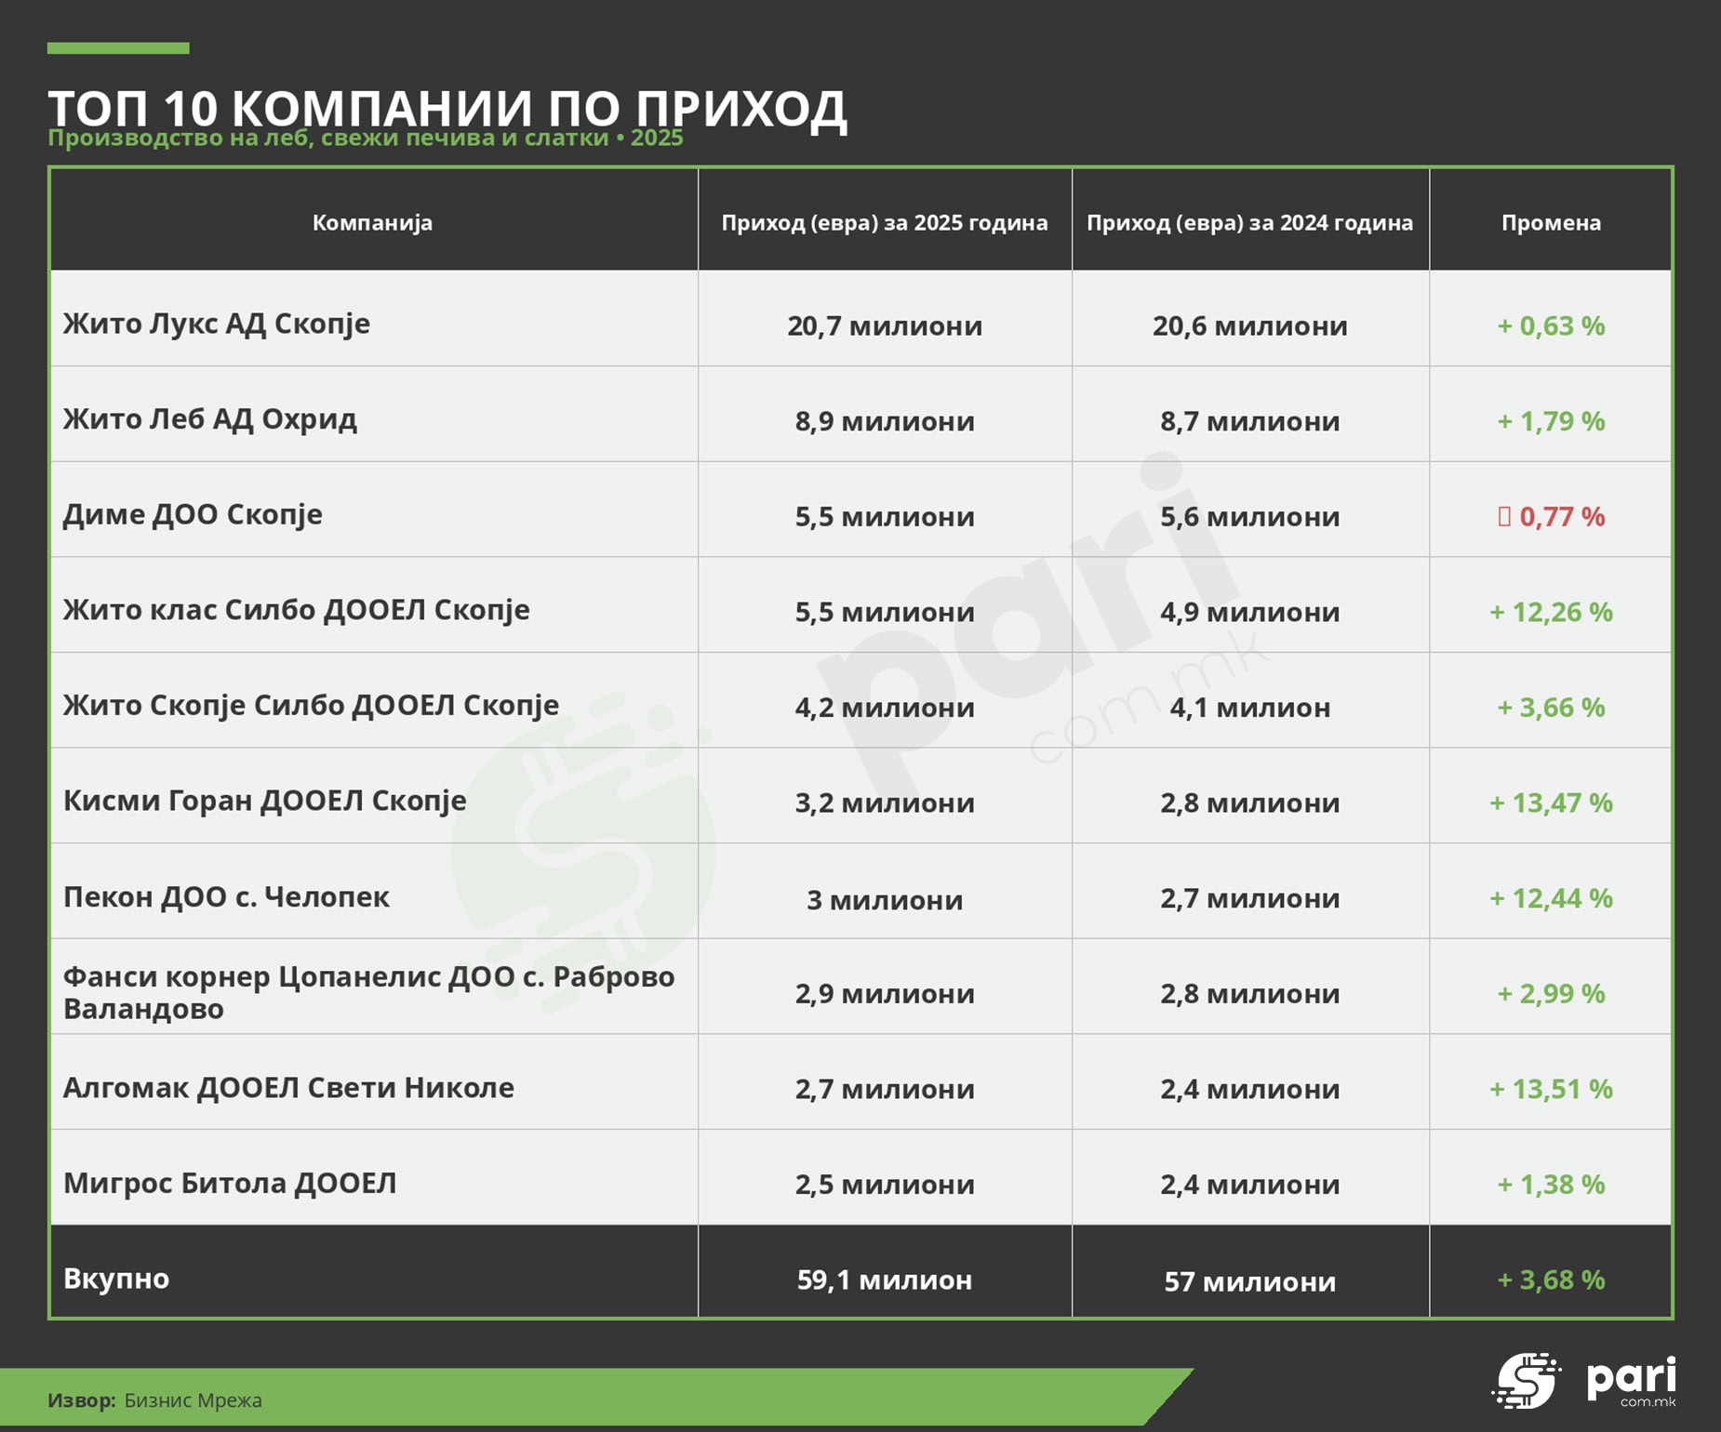Click company name Фанси корнер Цопанелис ДОО
The height and width of the screenshot is (1432, 1721).
368,992
